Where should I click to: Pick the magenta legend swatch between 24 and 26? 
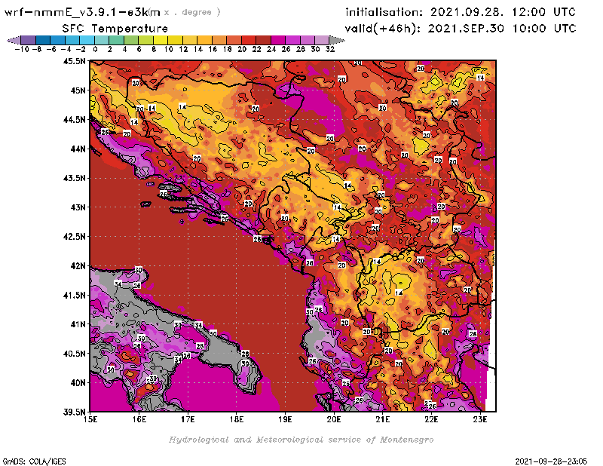[x=277, y=41]
